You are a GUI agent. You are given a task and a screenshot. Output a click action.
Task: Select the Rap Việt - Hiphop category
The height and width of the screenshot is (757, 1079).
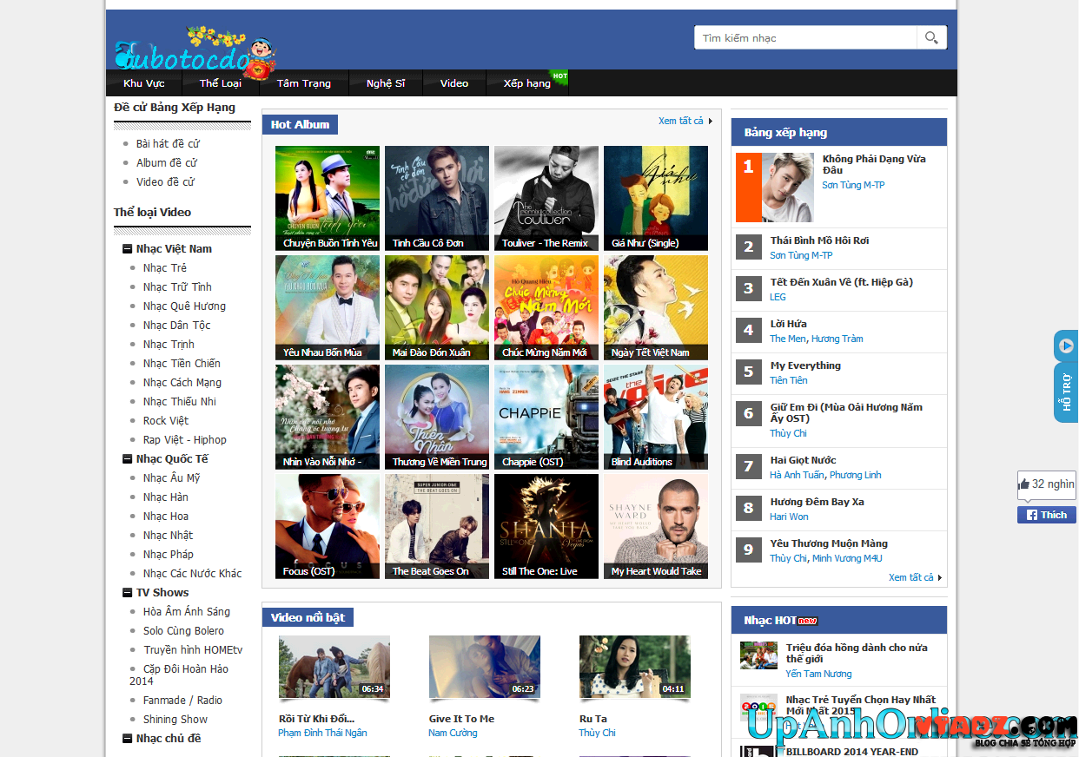[x=185, y=440]
